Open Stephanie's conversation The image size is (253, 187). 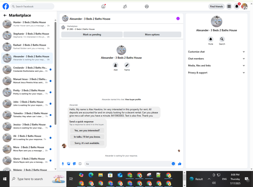point(27,35)
